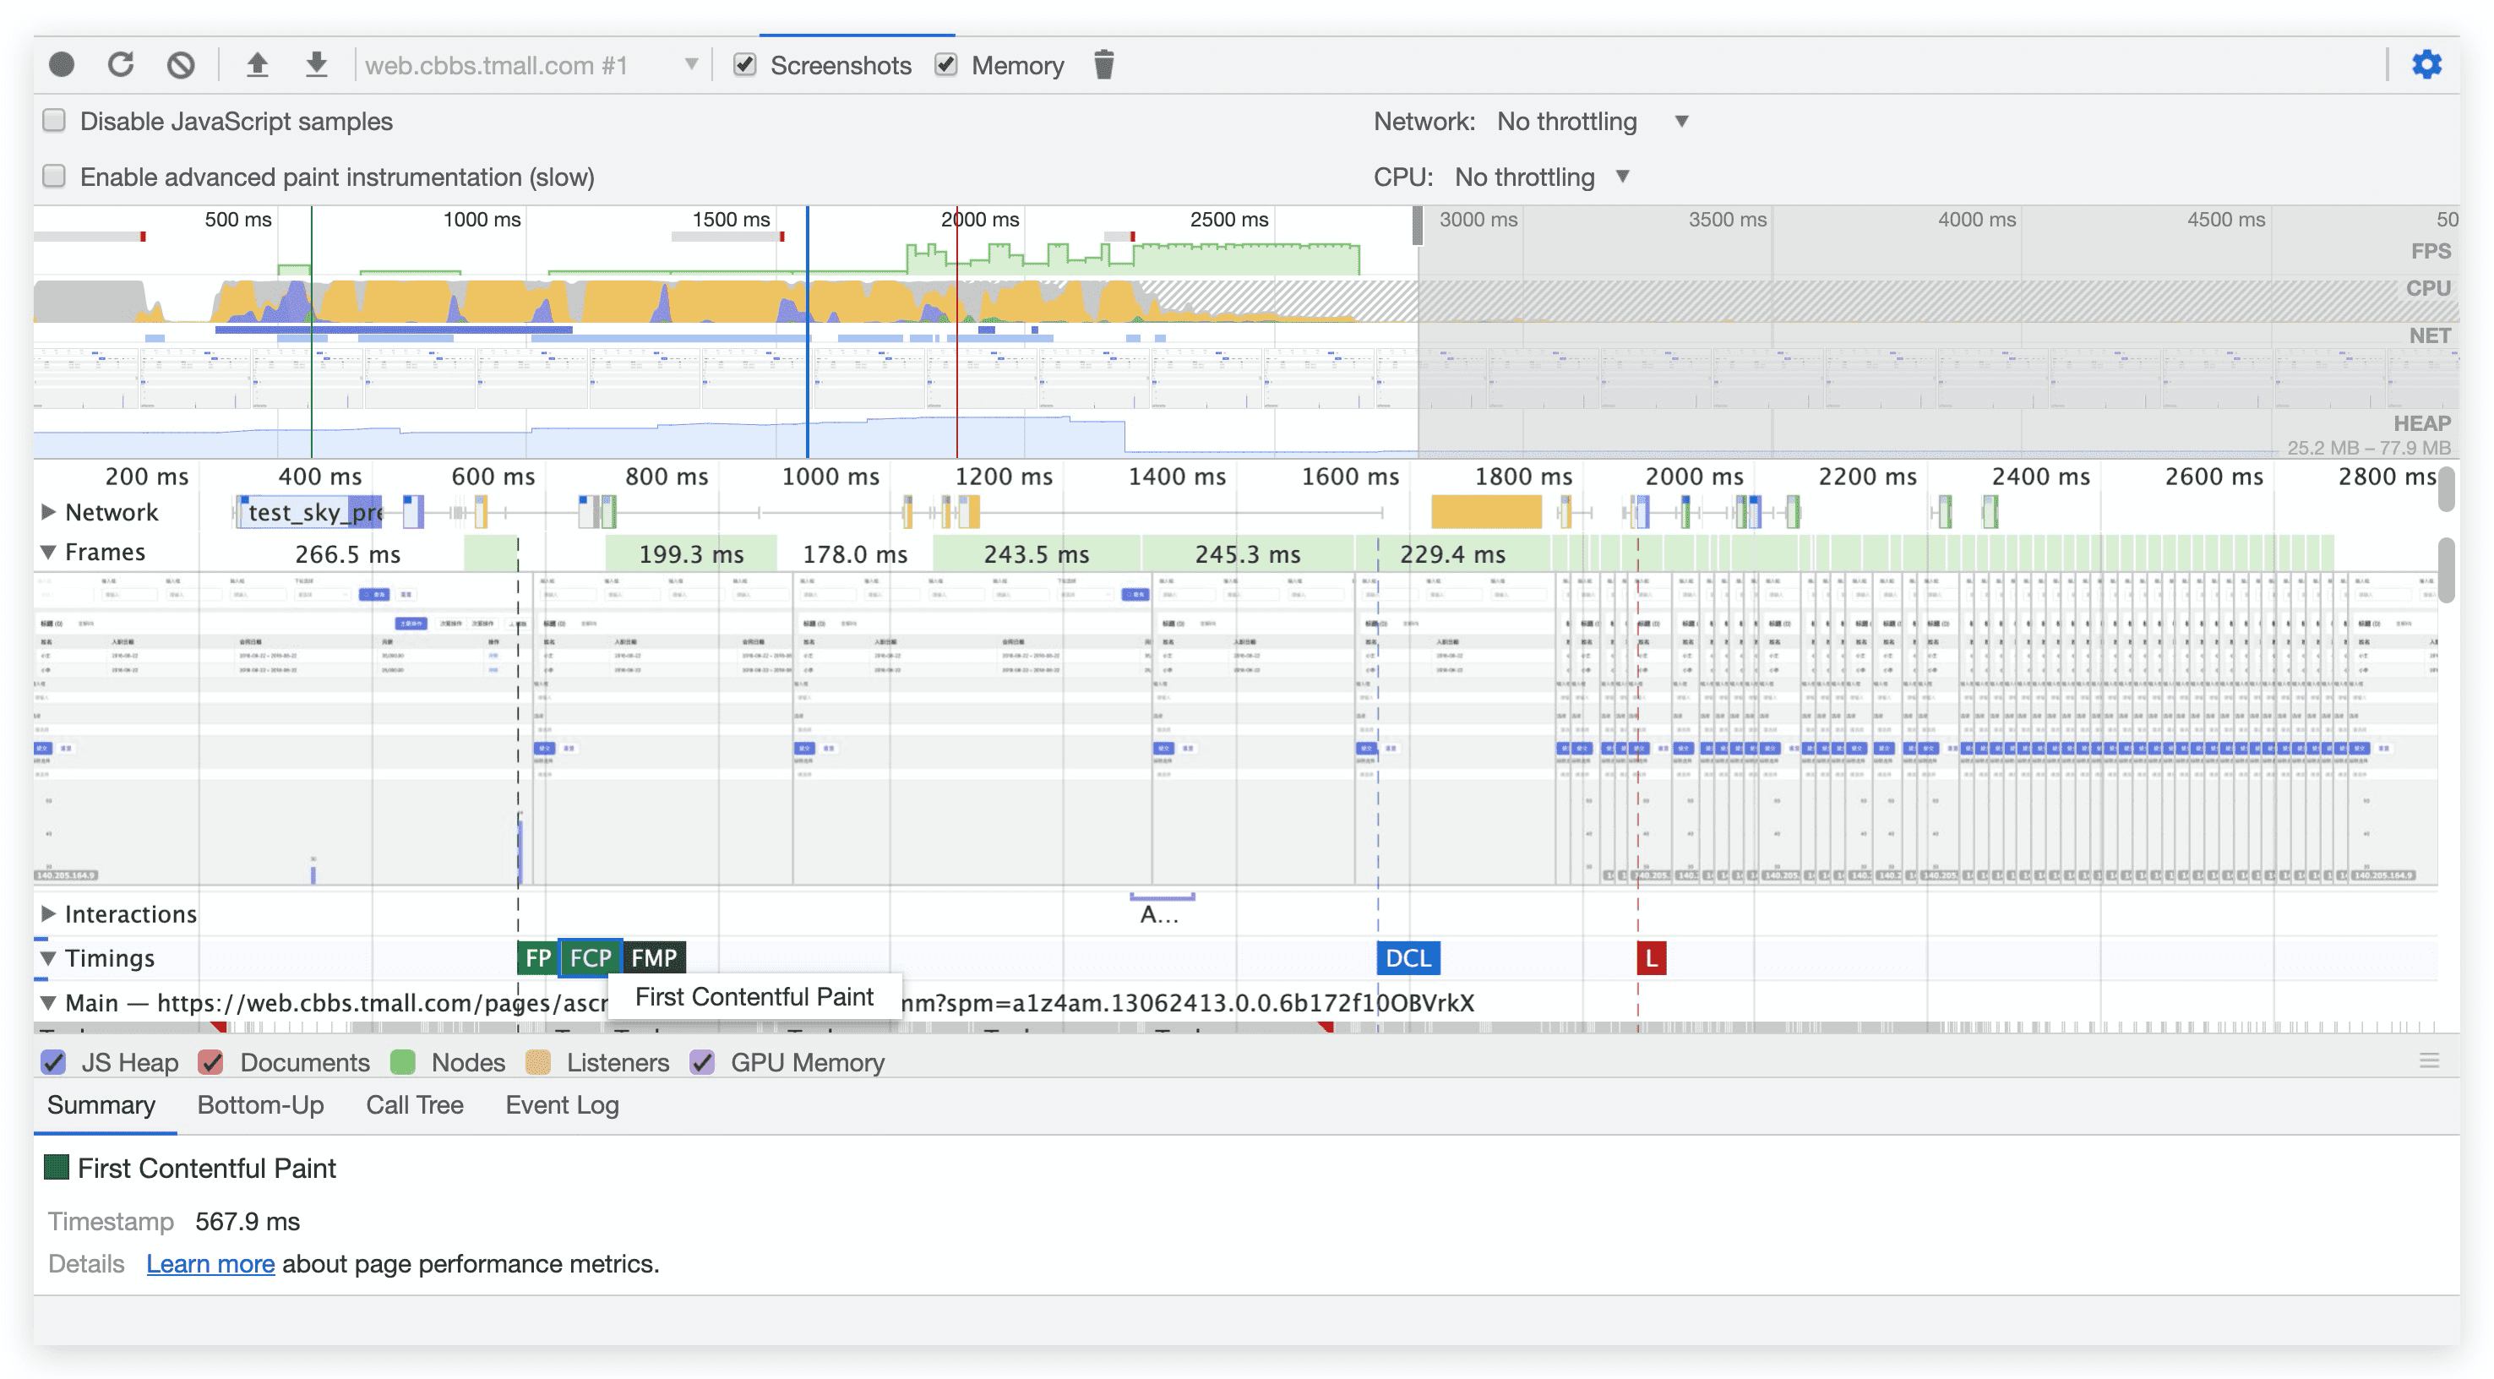Click the Learn more link
The height and width of the screenshot is (1379, 2494).
coord(210,1264)
